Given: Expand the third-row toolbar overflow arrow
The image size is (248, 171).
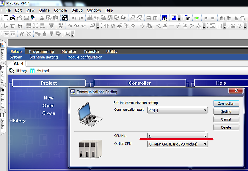Looking at the screenshot, I should [73, 34].
